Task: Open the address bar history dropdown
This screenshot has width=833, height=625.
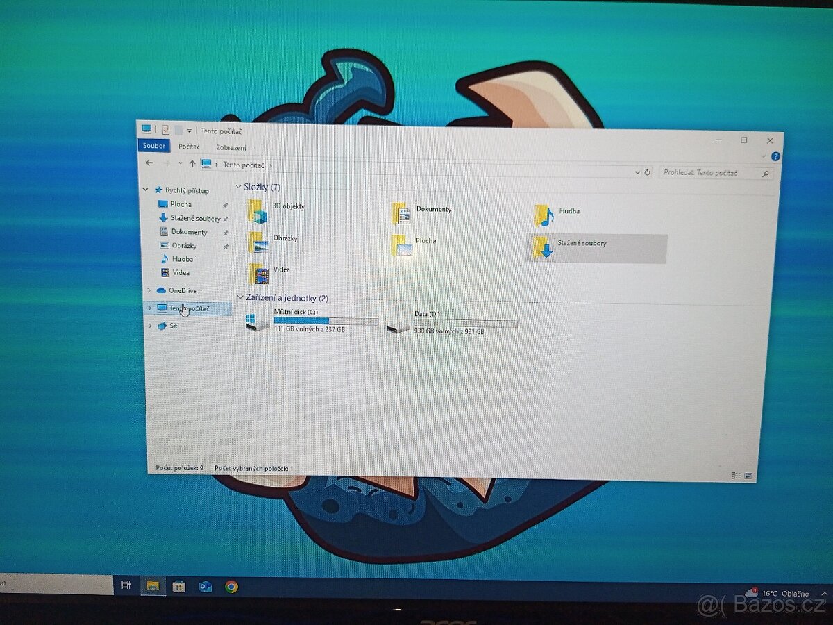Action: pyautogui.click(x=637, y=171)
